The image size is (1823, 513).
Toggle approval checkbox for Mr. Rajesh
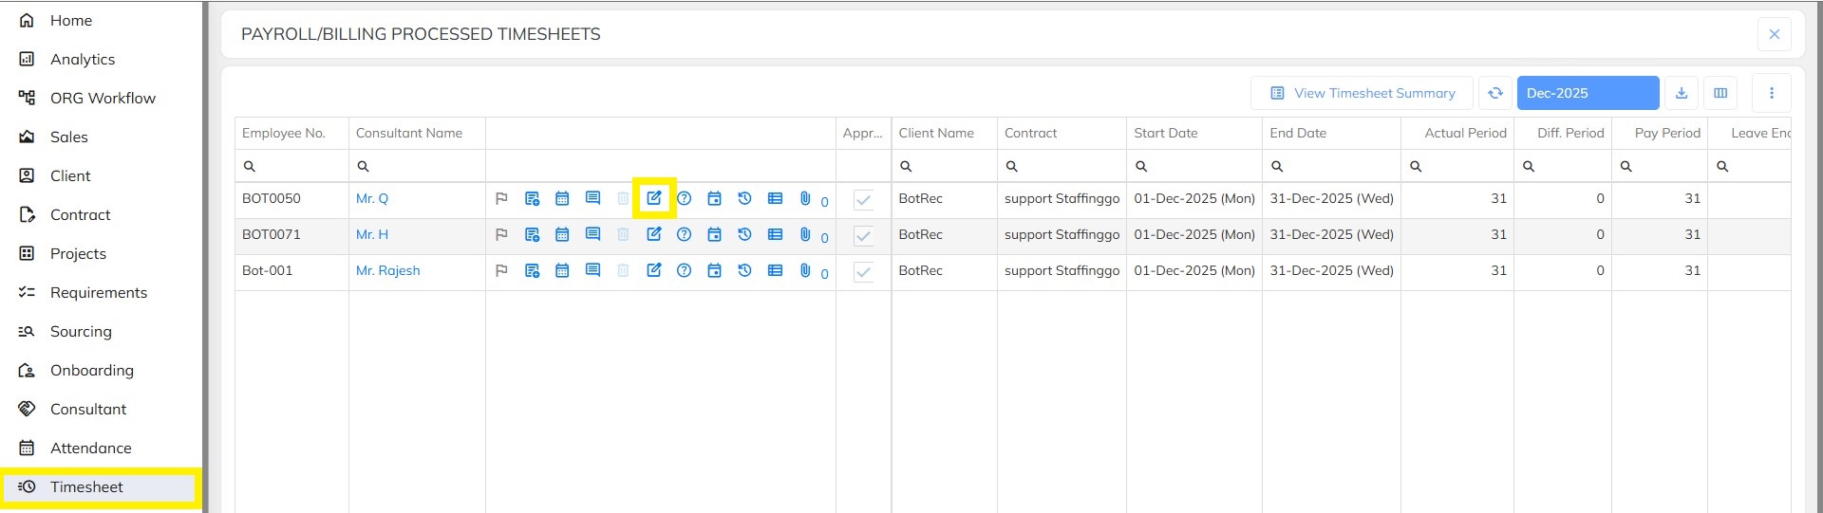click(x=863, y=272)
